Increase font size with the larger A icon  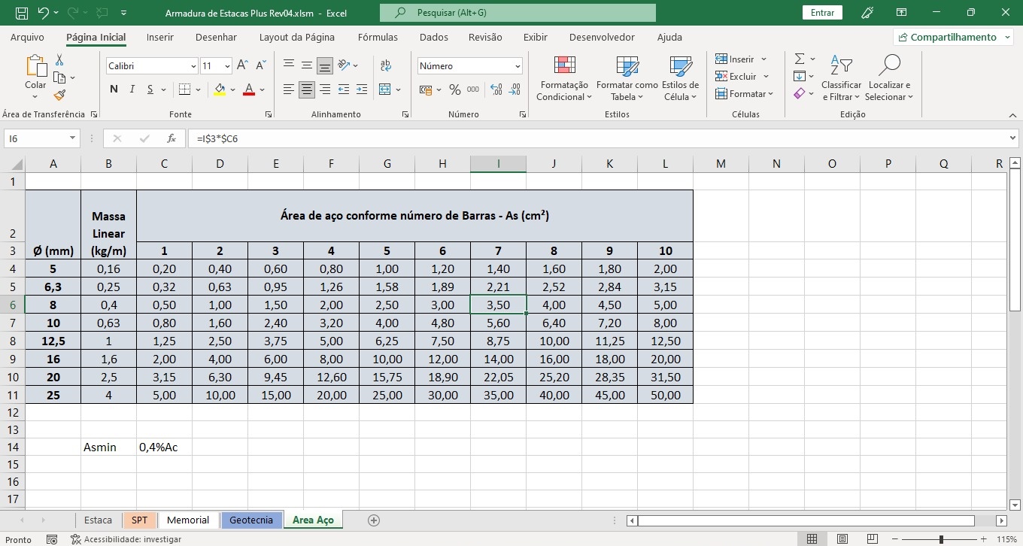(x=243, y=66)
